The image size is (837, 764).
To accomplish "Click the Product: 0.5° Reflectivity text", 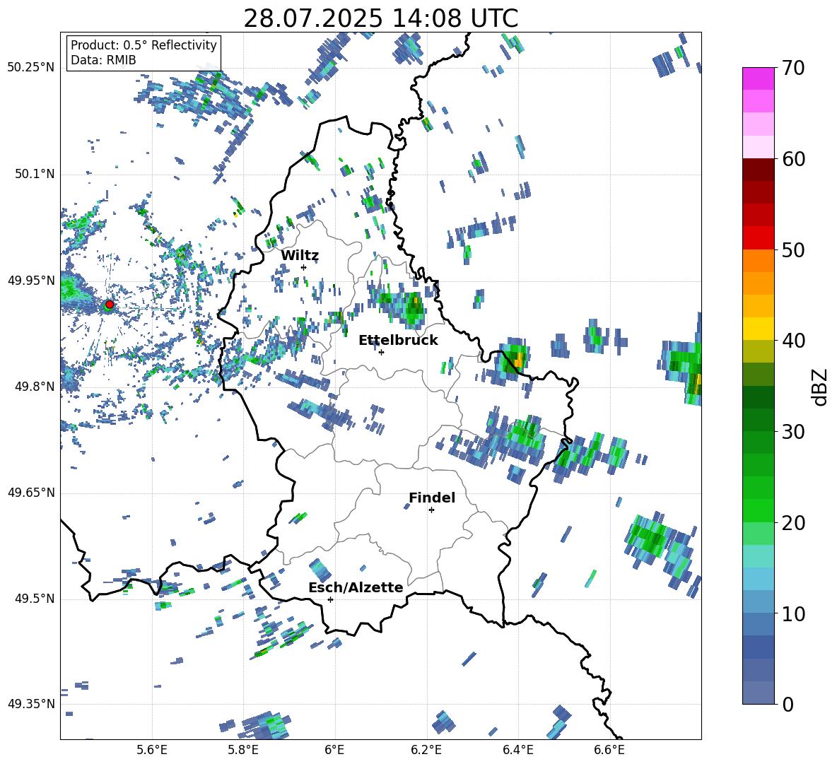I will [144, 45].
